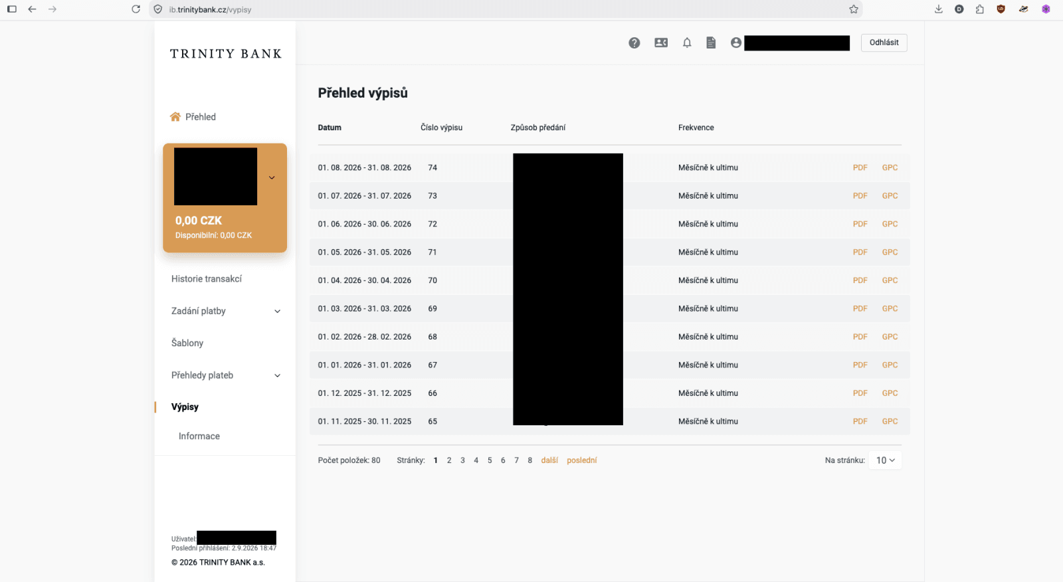The height and width of the screenshot is (582, 1063).
Task: Sort by the Datum column header
Action: point(330,128)
